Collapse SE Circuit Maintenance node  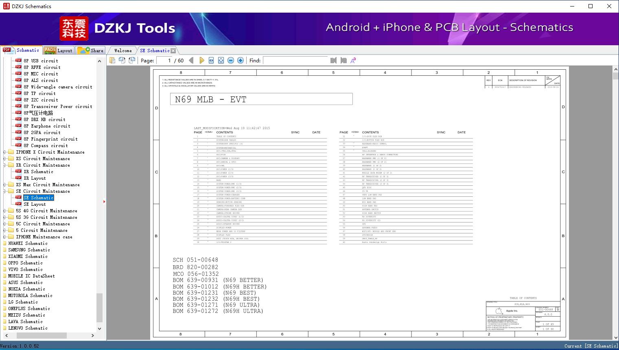tap(4, 191)
